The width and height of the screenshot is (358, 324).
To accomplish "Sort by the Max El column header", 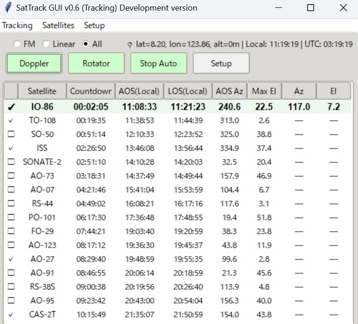I will point(264,91).
